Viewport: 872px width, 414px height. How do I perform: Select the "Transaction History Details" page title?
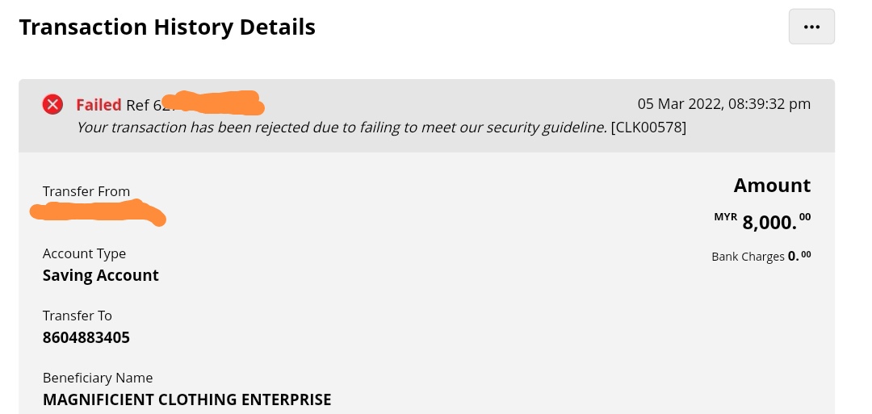167,27
